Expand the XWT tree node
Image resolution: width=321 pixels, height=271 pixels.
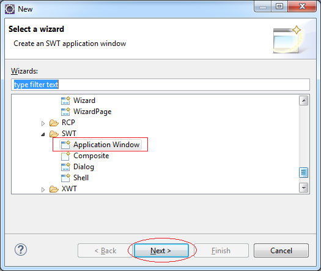(x=43, y=189)
